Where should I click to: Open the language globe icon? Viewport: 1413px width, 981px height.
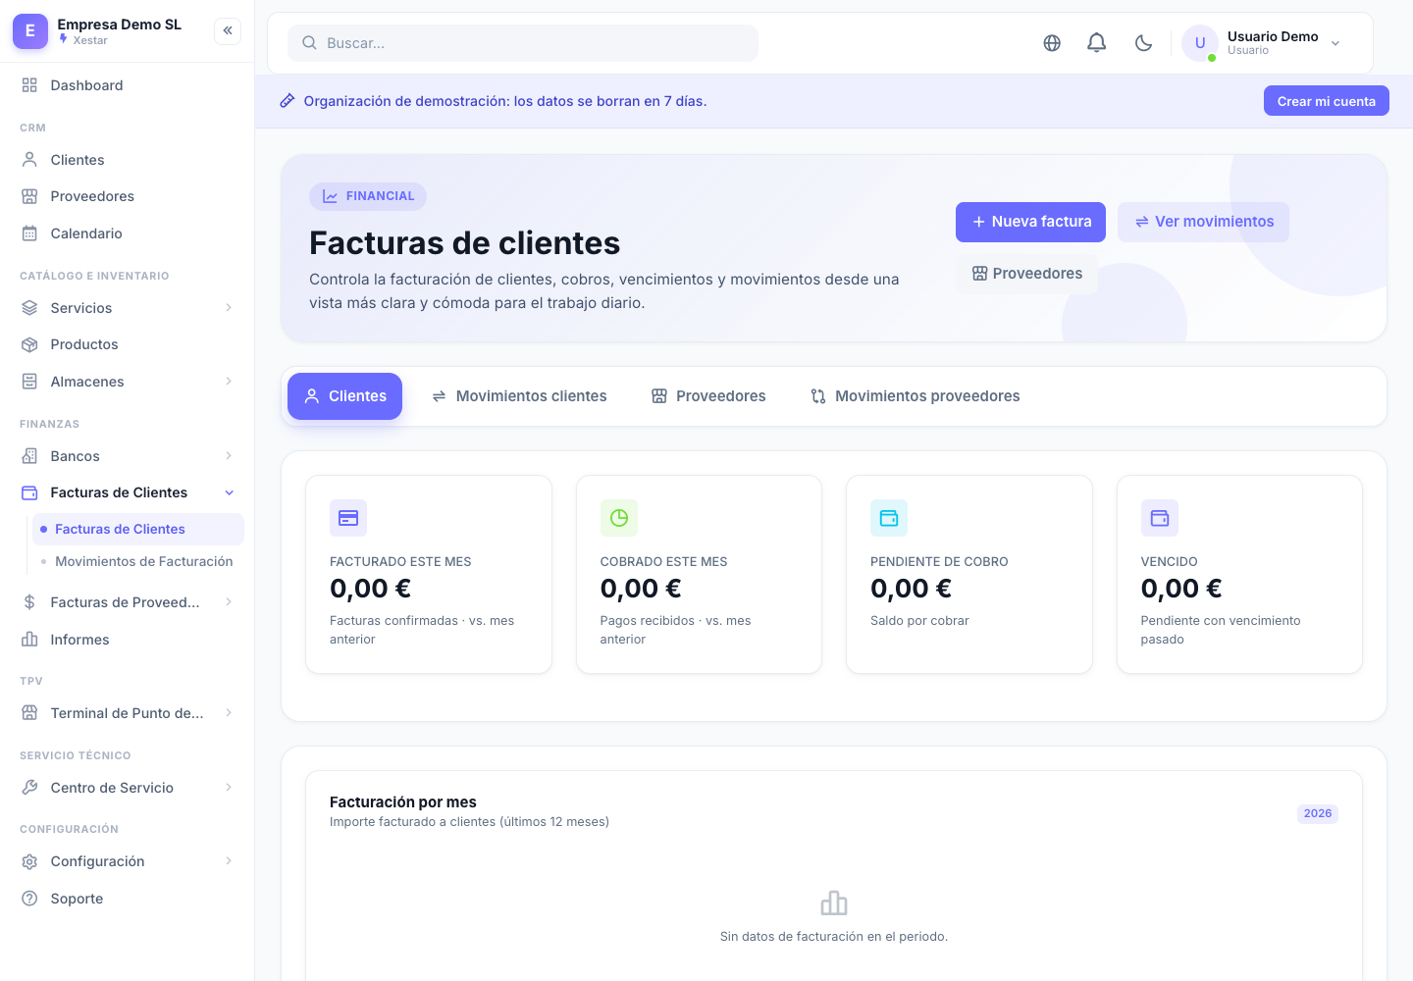tap(1052, 43)
